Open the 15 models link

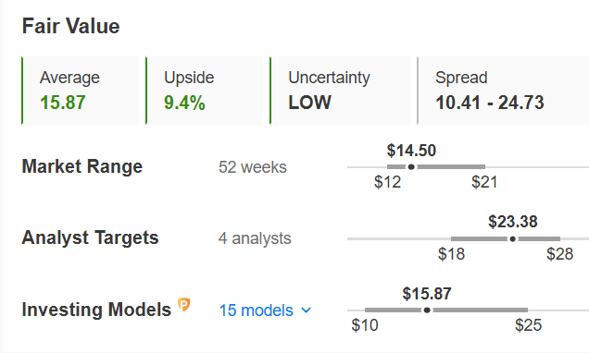point(257,310)
